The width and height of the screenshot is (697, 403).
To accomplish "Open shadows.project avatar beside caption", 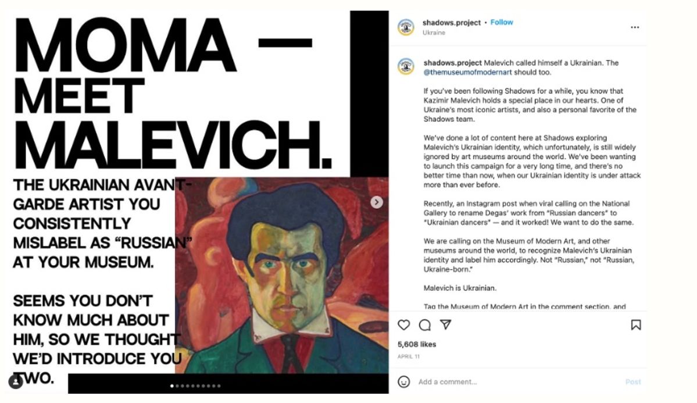I will click(406, 66).
